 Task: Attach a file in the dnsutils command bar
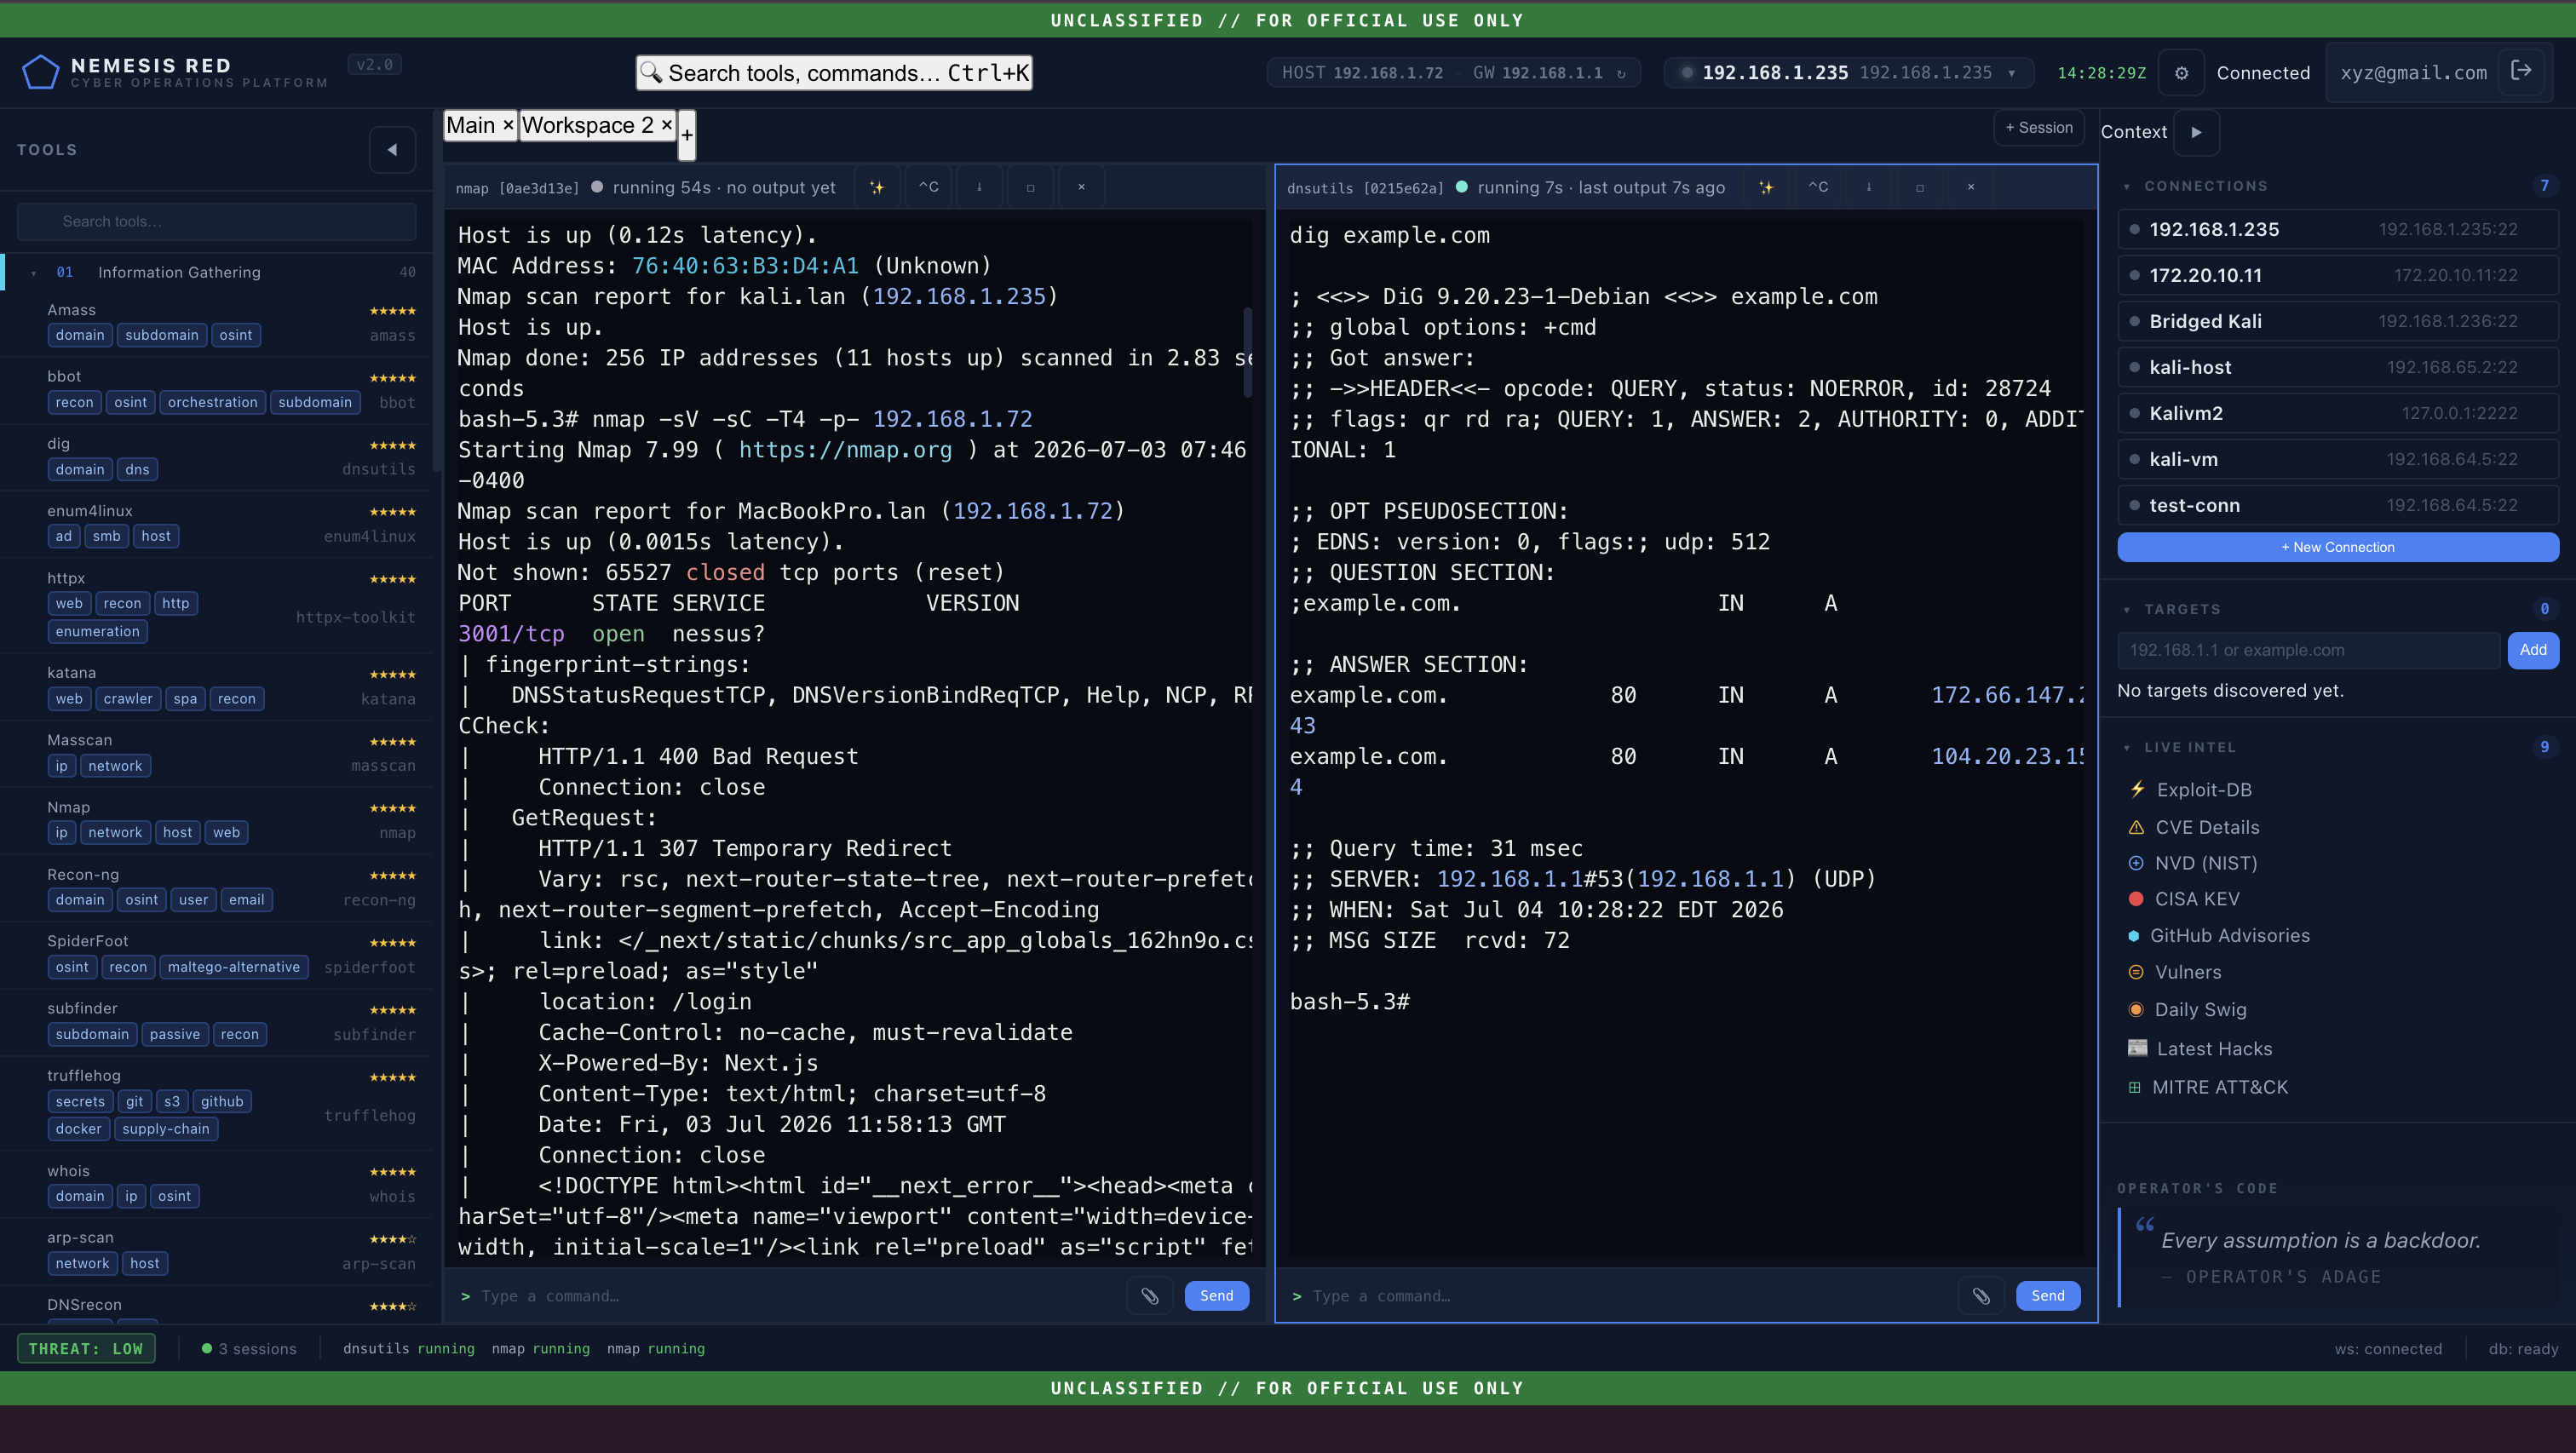(1981, 1296)
